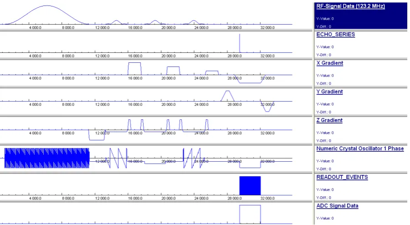Click the 16 000.0 tick label on RF-Signal axis

[135, 28]
